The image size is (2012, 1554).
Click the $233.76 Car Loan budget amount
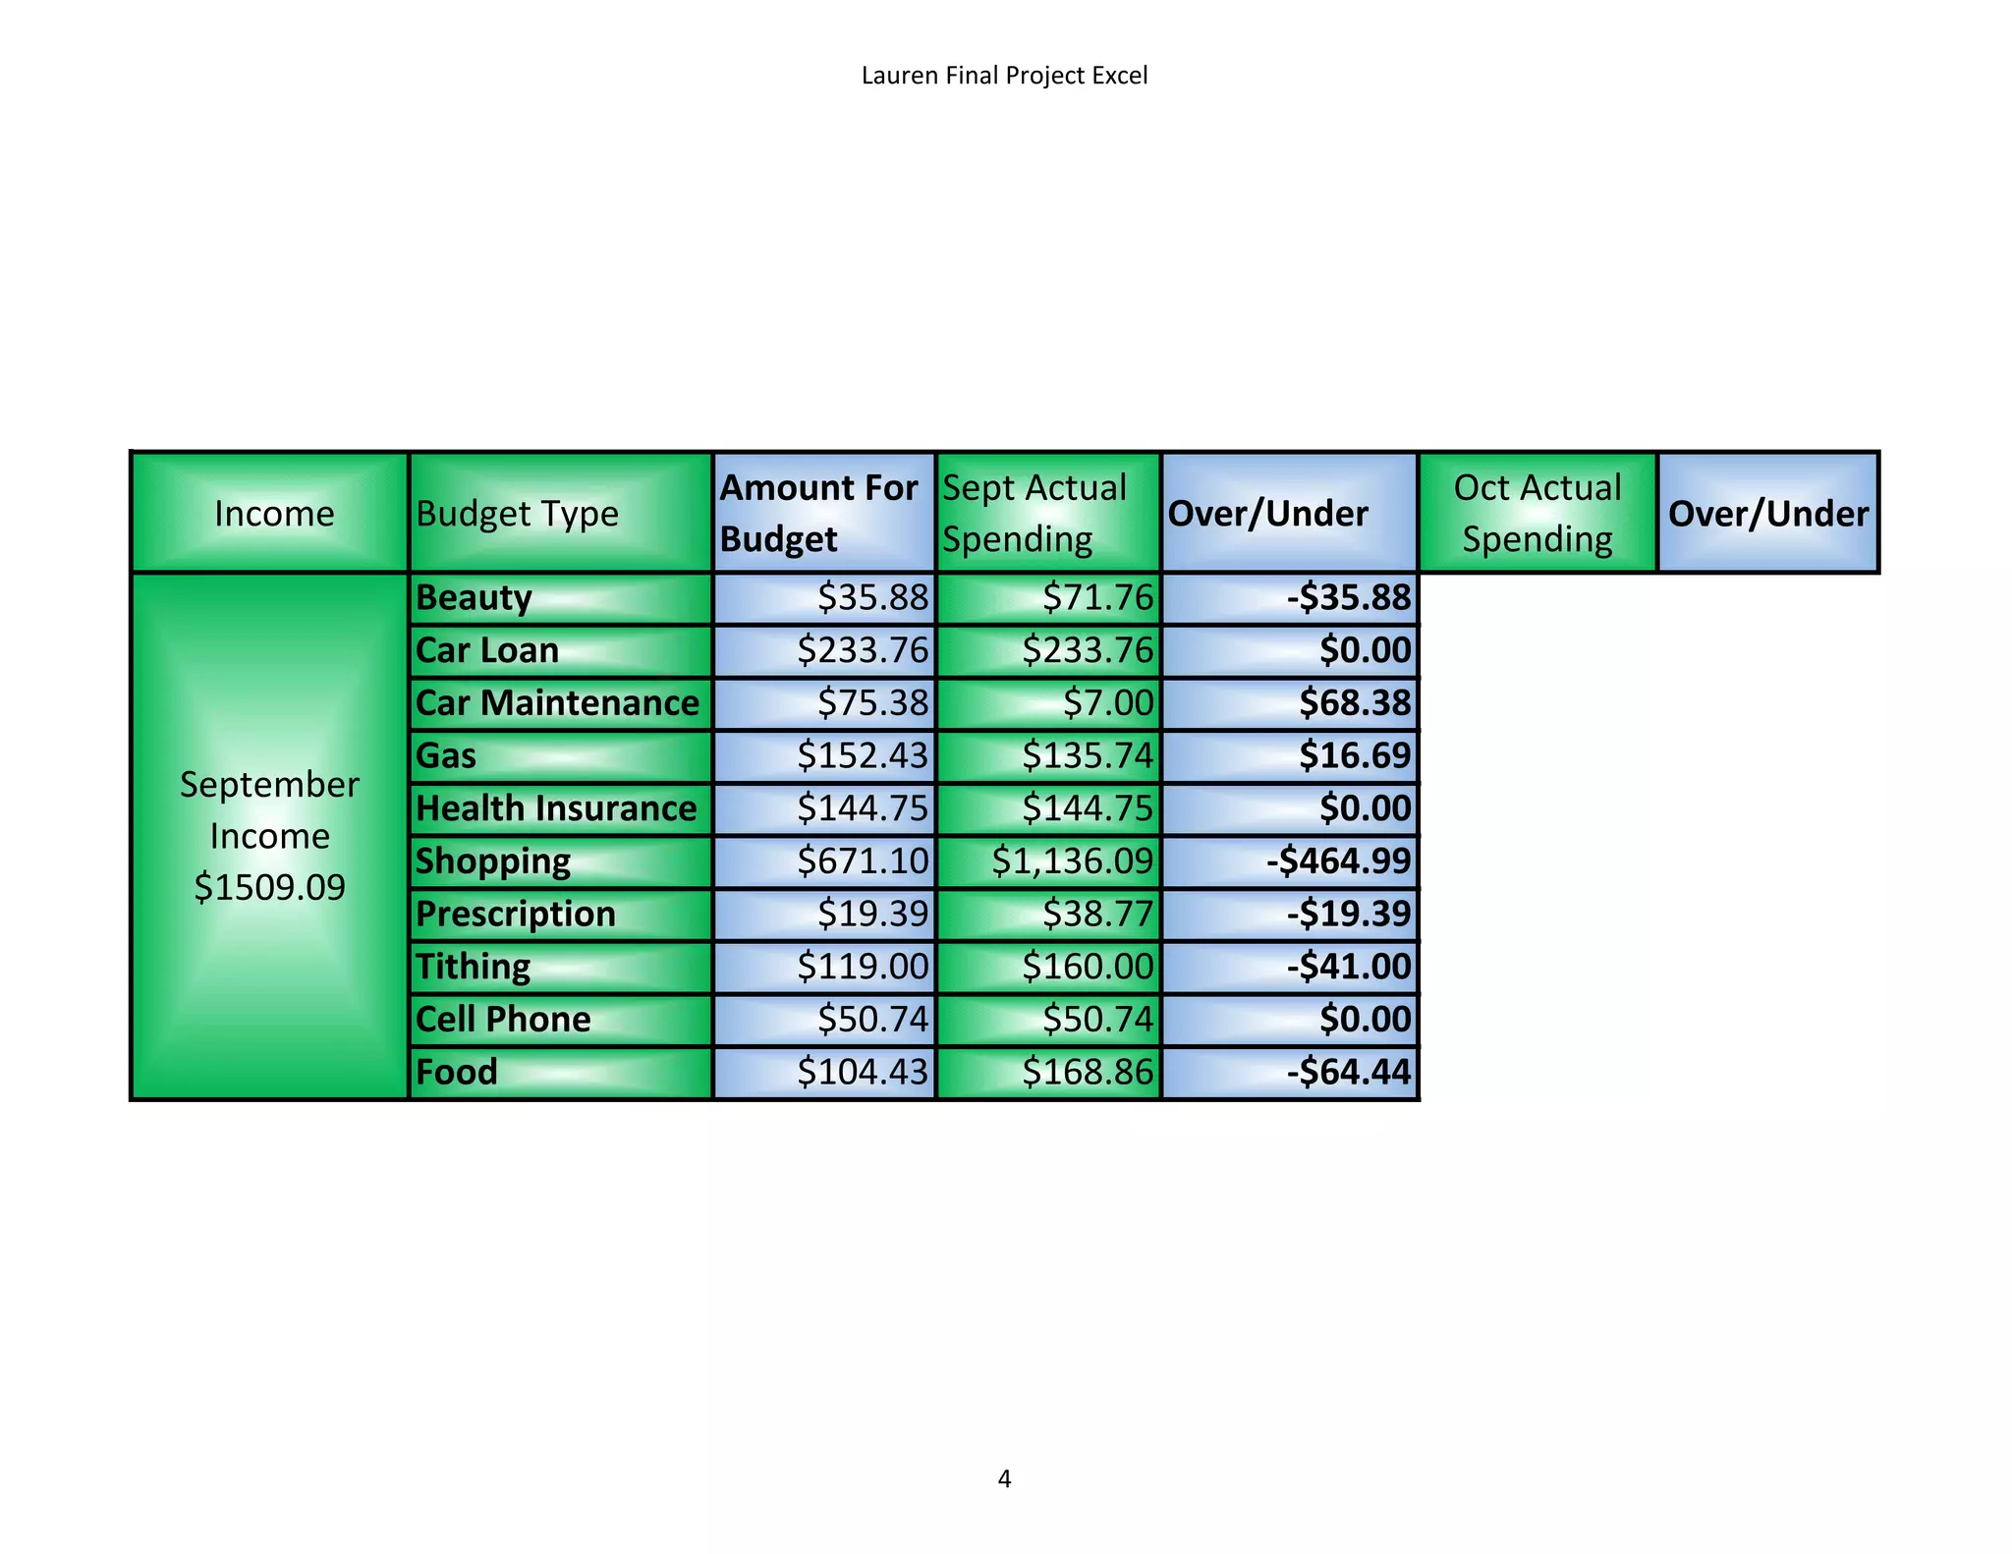pyautogui.click(x=824, y=651)
